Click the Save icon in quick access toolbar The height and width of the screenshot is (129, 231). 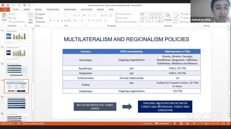click(x=8, y=5)
